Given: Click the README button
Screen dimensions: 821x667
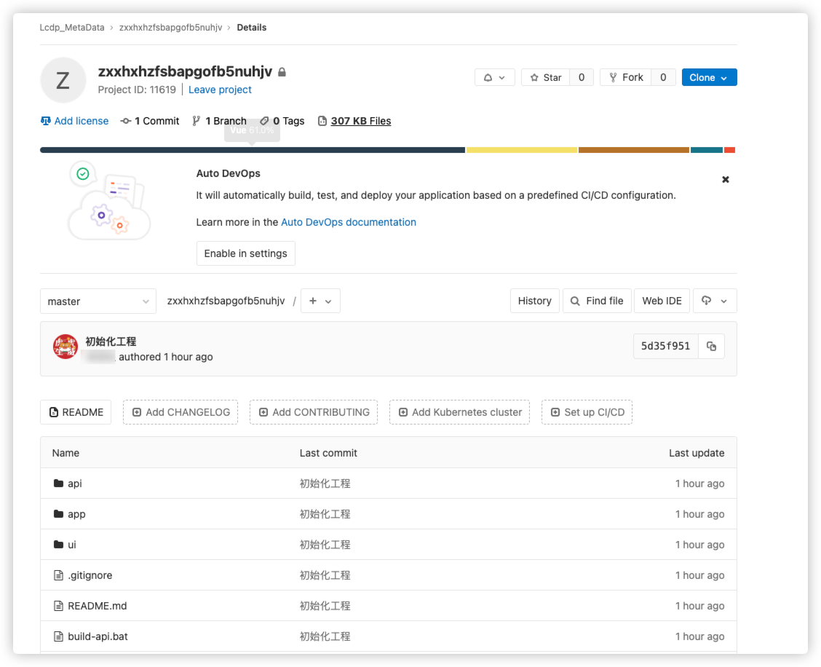Looking at the screenshot, I should 76,412.
